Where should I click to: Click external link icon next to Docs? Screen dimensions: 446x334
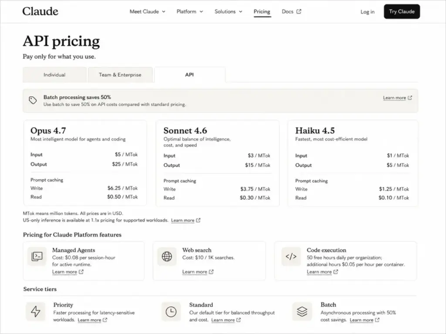(299, 11)
